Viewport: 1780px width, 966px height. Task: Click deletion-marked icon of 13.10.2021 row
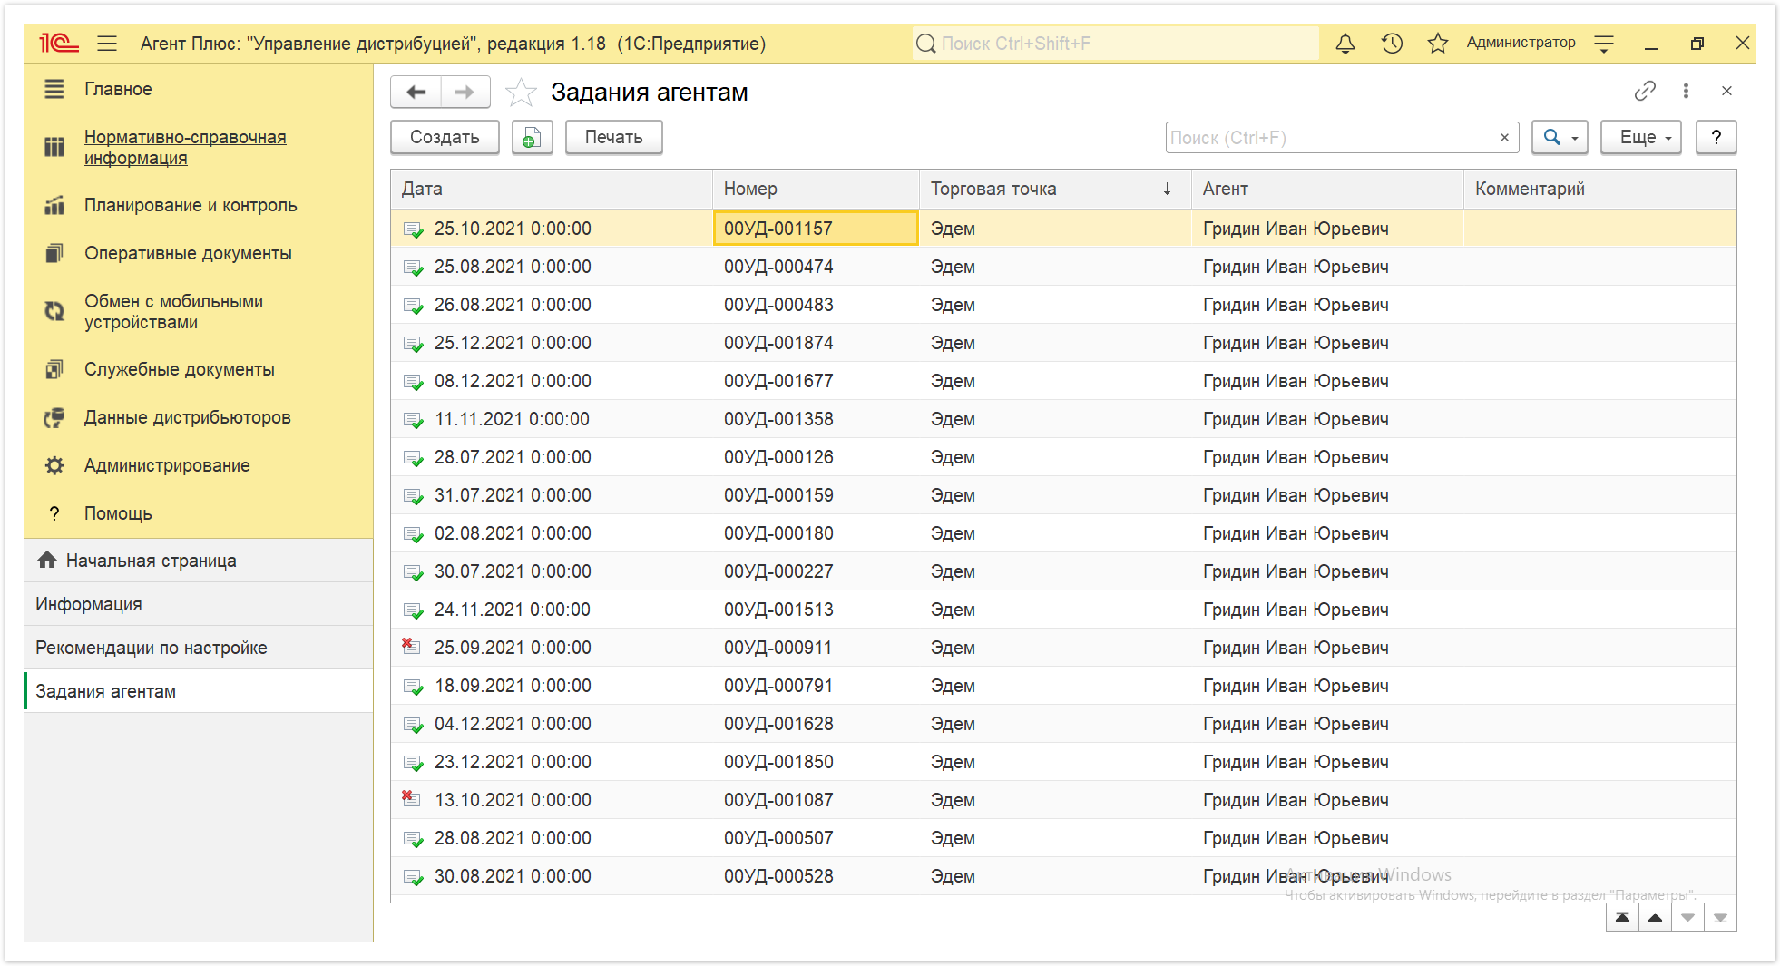412,798
